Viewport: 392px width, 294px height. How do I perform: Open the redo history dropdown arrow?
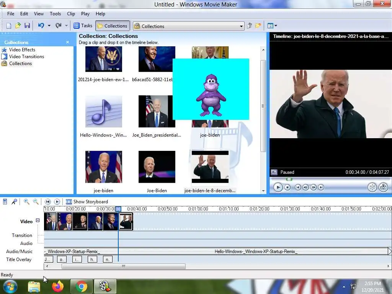66,26
